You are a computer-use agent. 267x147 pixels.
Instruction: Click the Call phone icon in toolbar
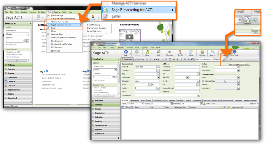[158, 52]
